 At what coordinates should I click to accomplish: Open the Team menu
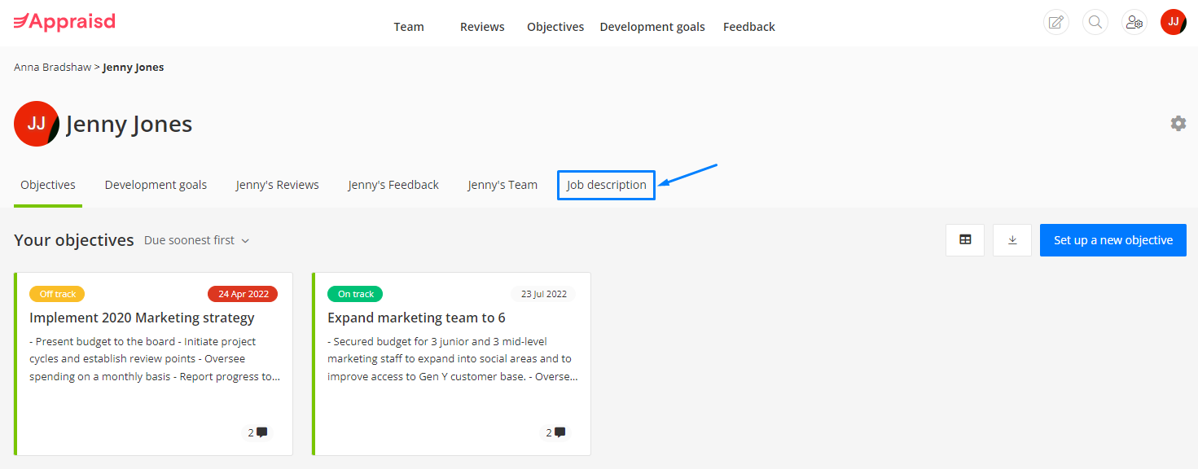coord(409,27)
